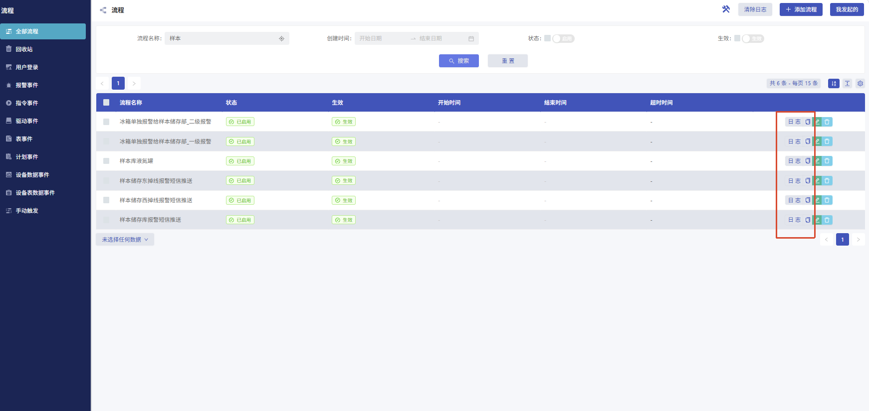Click the 清除日志 button
The image size is (869, 411).
click(755, 9)
